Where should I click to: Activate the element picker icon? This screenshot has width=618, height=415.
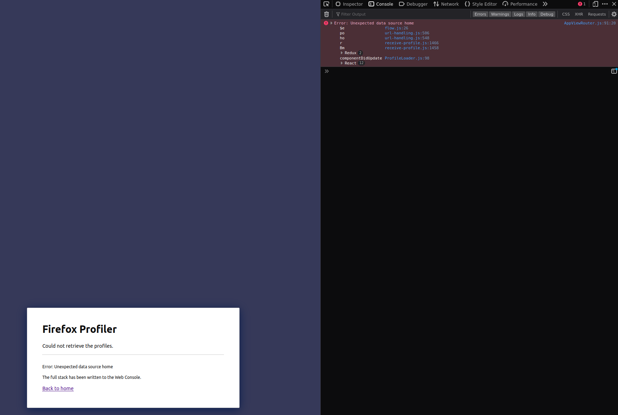click(326, 4)
